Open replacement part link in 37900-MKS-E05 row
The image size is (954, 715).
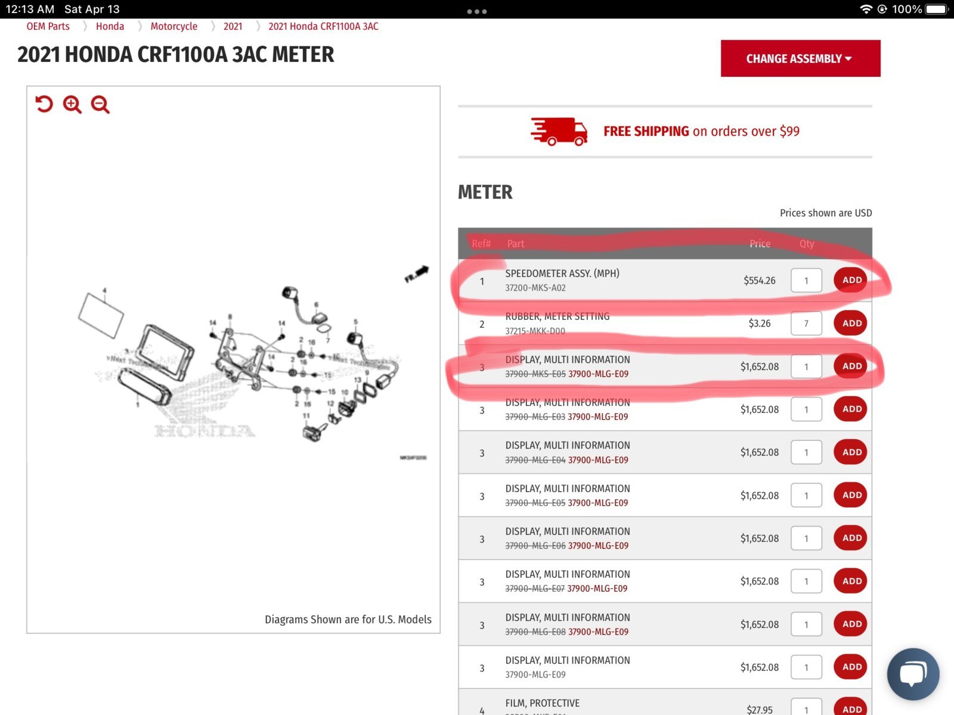(598, 374)
